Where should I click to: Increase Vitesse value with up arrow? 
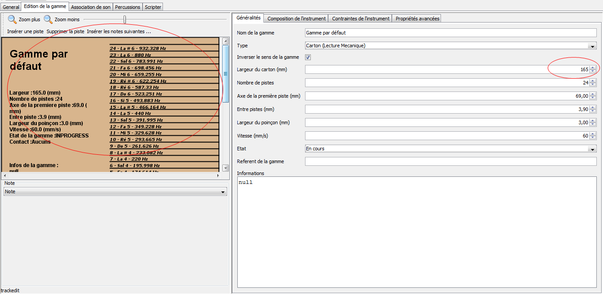click(x=592, y=134)
